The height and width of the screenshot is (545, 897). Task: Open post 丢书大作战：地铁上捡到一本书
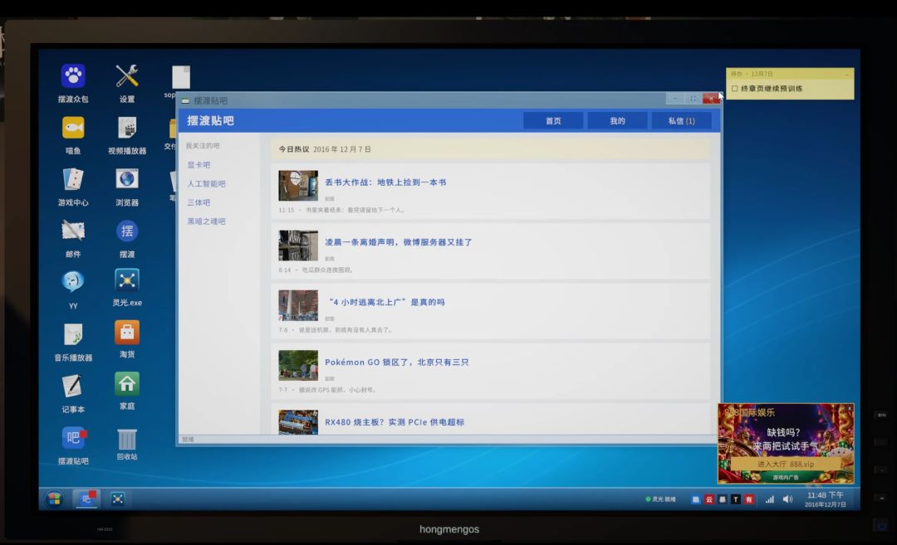click(x=385, y=182)
